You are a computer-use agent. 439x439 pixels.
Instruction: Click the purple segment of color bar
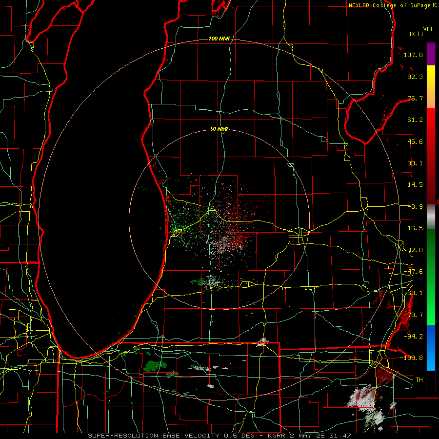(431, 54)
